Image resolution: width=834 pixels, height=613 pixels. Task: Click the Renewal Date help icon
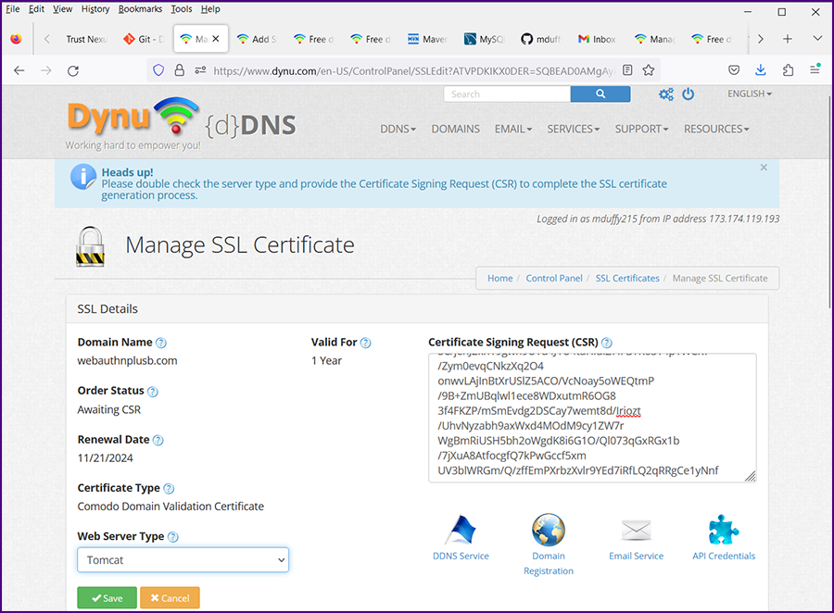pyautogui.click(x=158, y=440)
